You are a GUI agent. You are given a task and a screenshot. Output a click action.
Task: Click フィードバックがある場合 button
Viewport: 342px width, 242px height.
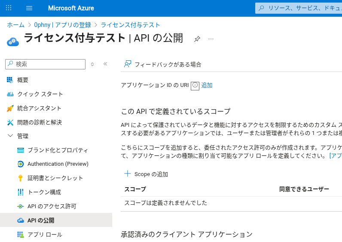[x=162, y=64]
